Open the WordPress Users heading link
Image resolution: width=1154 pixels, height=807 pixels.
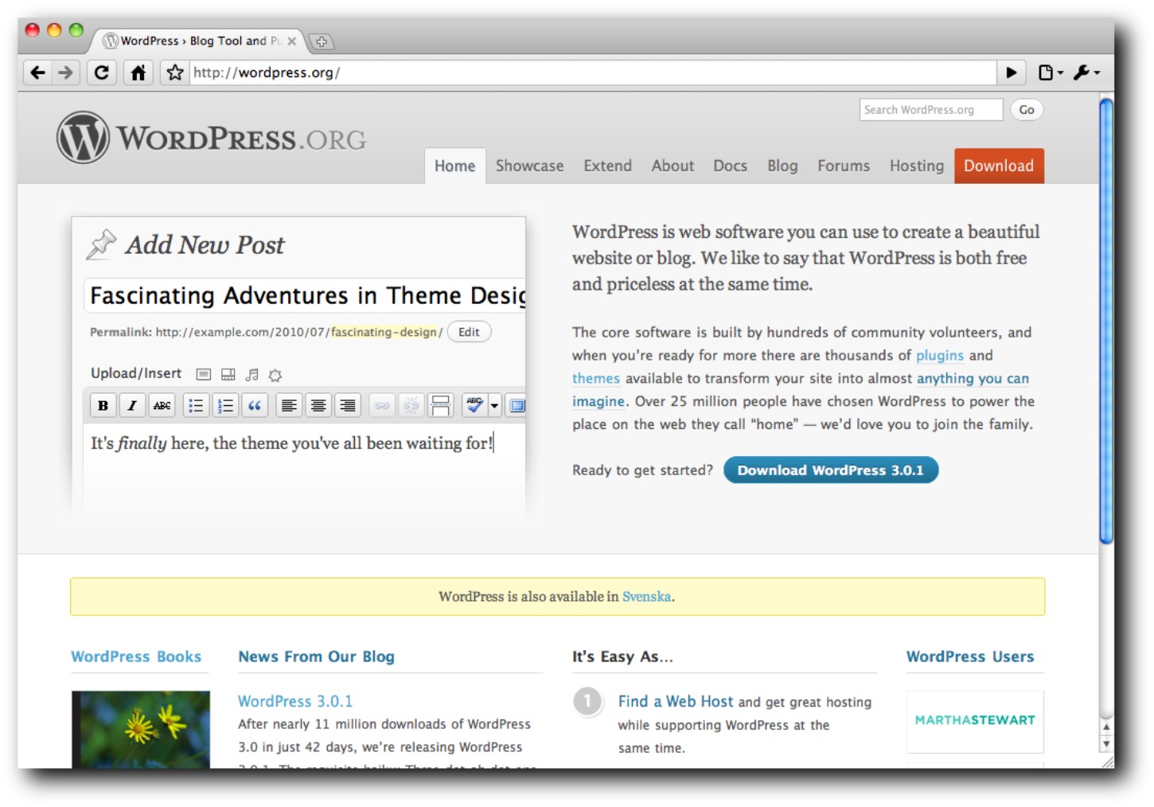click(x=970, y=657)
